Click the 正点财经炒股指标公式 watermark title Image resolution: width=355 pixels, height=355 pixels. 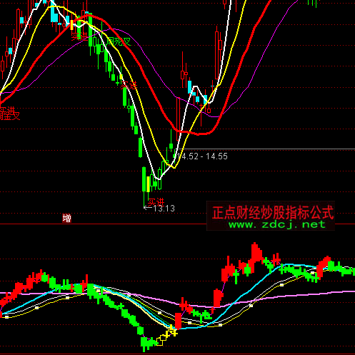pyautogui.click(x=273, y=212)
